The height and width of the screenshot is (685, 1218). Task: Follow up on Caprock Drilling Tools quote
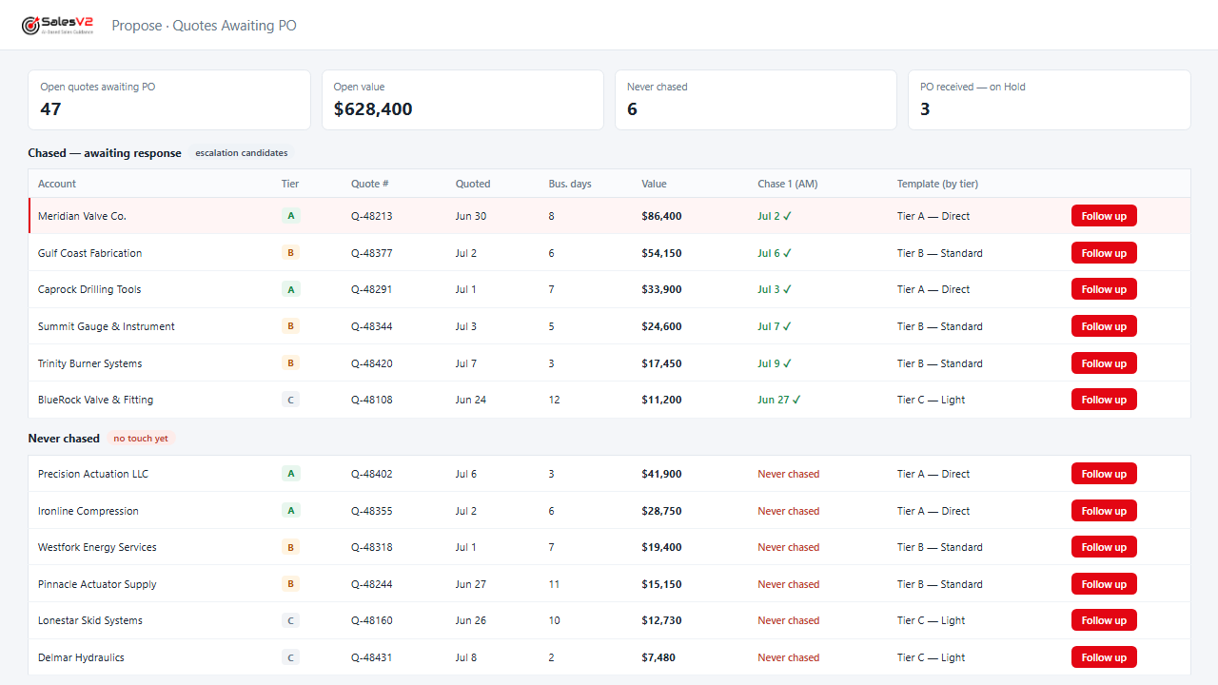point(1104,289)
